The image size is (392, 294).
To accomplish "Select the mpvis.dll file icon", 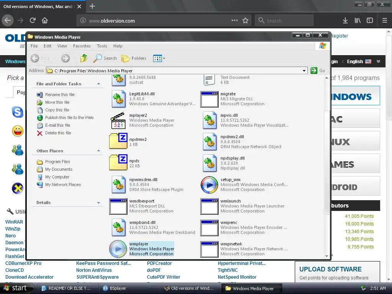I will coord(209,120).
